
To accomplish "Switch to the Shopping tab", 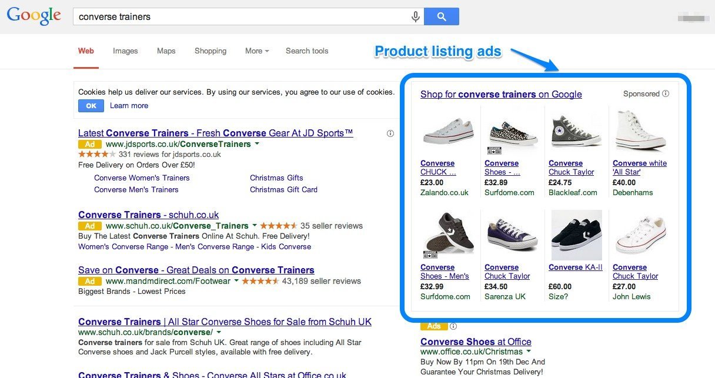I will click(x=211, y=51).
